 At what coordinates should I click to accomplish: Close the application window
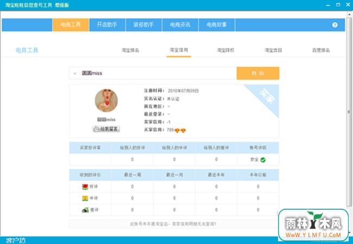(348, 5)
